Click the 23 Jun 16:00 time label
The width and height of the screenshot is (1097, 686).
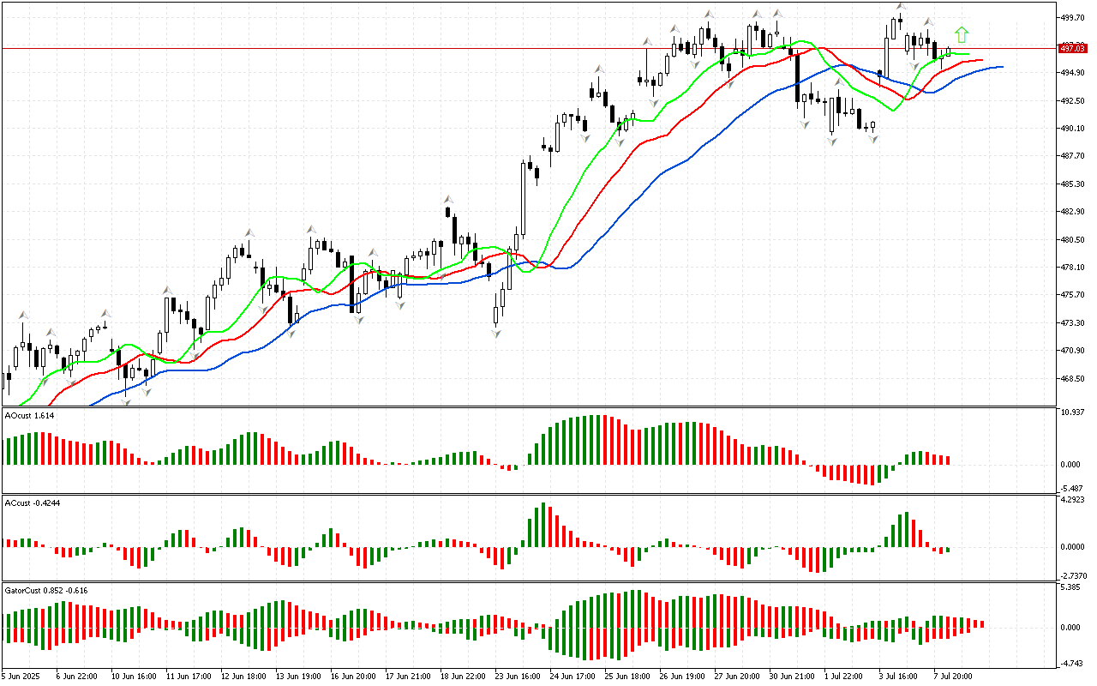(516, 676)
